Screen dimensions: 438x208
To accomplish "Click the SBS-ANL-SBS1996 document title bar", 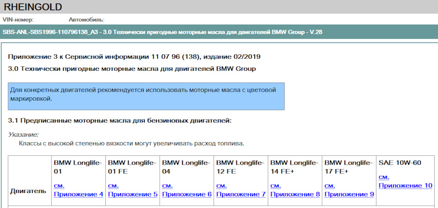I will (219, 32).
